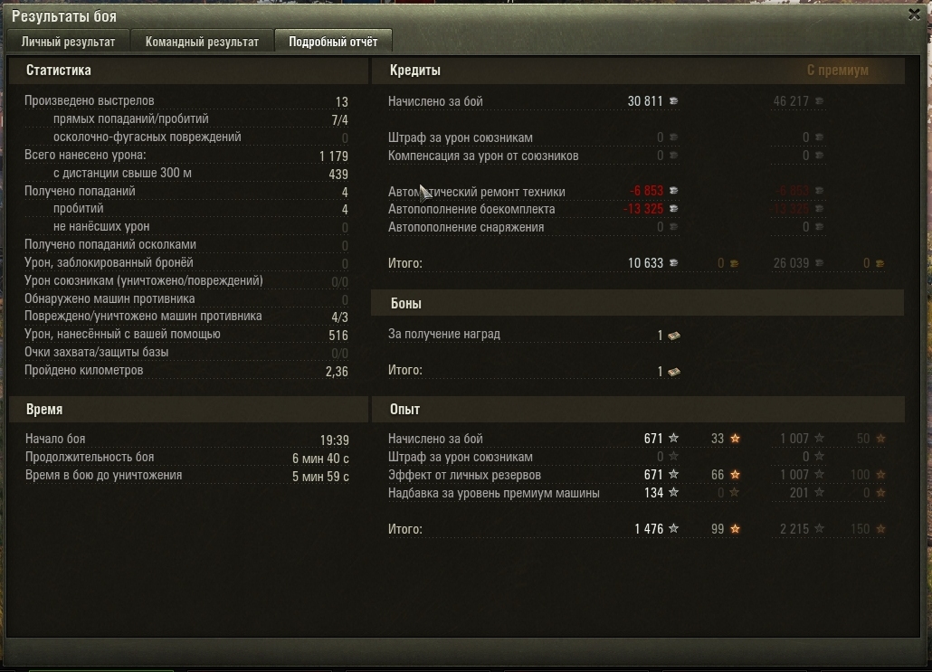This screenshot has width=932, height=672.
Task: Close the Результаты боя window
Action: (x=914, y=14)
